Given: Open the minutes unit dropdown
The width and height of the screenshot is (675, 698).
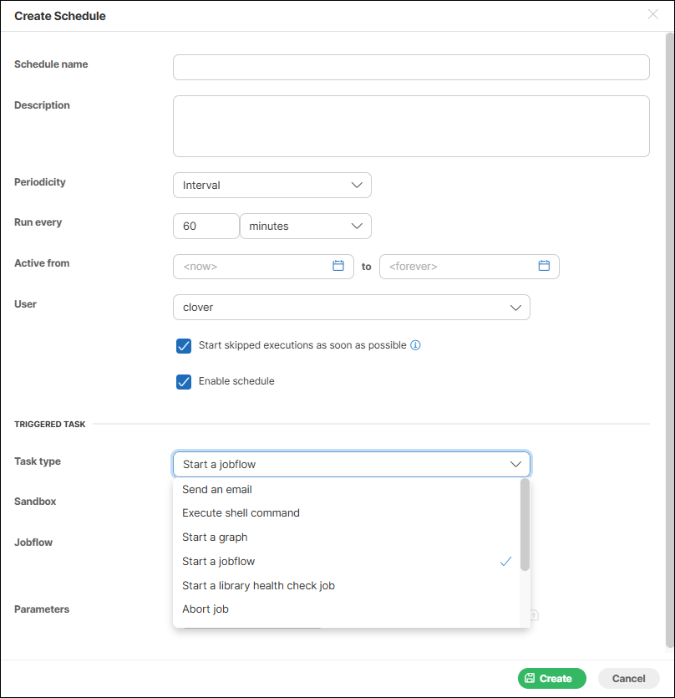Looking at the screenshot, I should point(305,226).
